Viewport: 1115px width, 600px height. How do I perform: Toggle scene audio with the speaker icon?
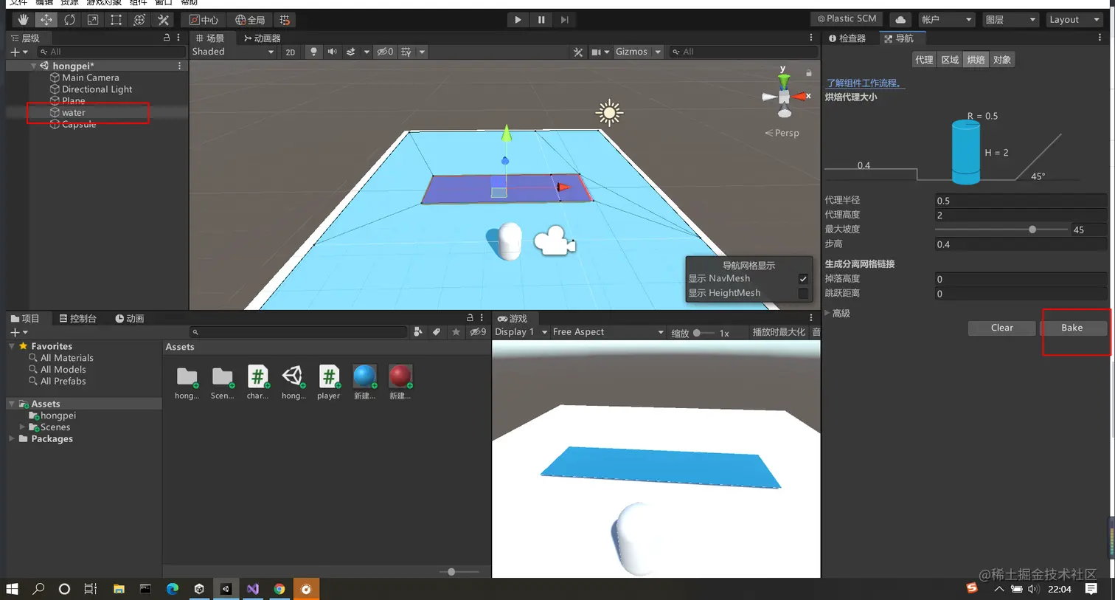click(332, 52)
